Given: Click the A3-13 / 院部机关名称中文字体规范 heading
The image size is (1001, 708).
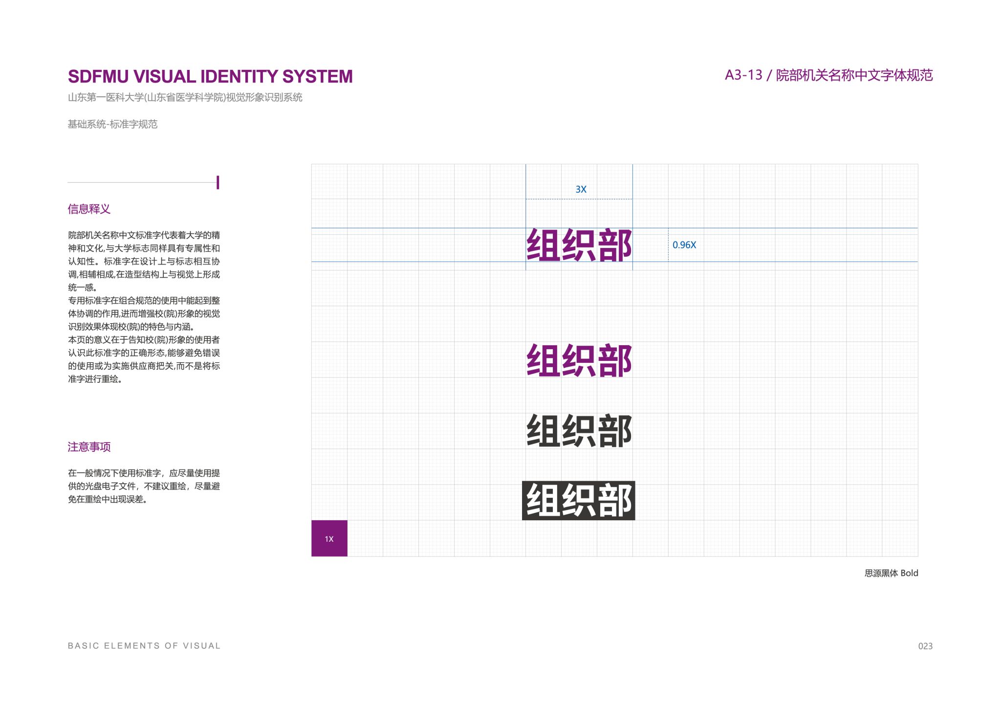Looking at the screenshot, I should point(828,75).
